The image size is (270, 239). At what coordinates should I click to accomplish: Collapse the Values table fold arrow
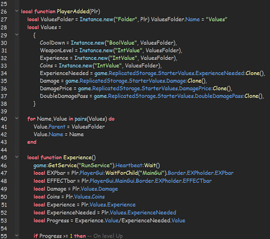click(17, 35)
